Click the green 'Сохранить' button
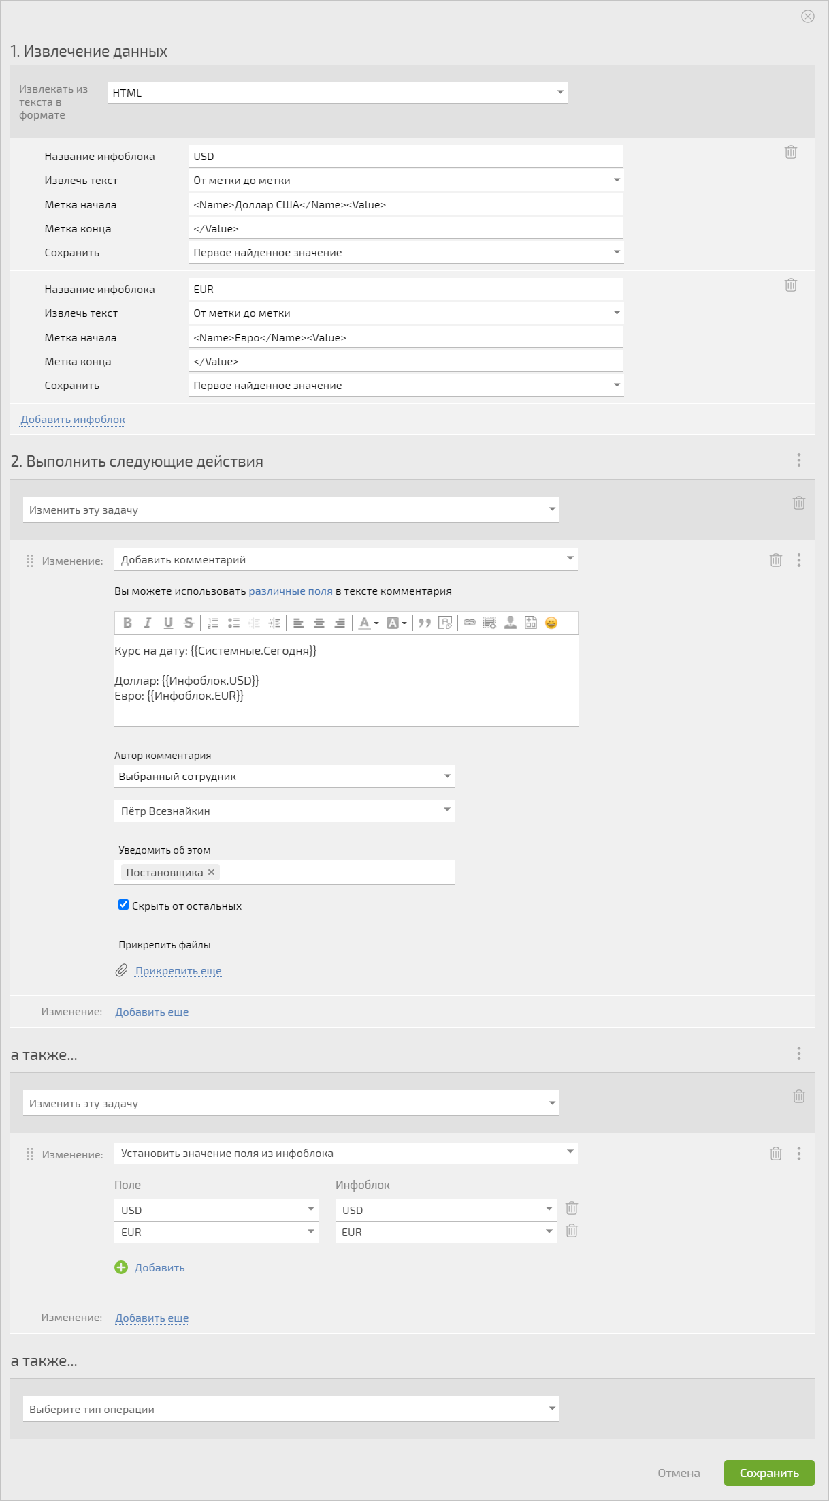Screen dimensions: 829x1501 pos(769,1473)
